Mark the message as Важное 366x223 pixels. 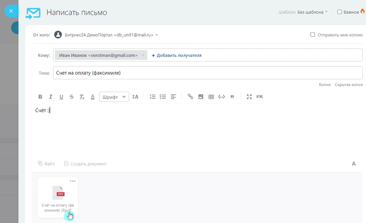pyautogui.click(x=340, y=12)
